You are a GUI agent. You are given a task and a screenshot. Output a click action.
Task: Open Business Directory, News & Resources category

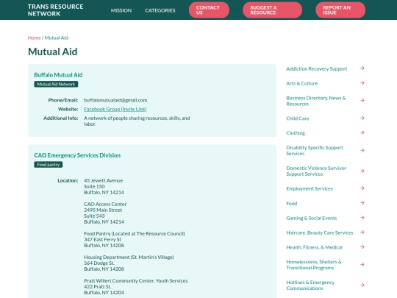(x=316, y=101)
